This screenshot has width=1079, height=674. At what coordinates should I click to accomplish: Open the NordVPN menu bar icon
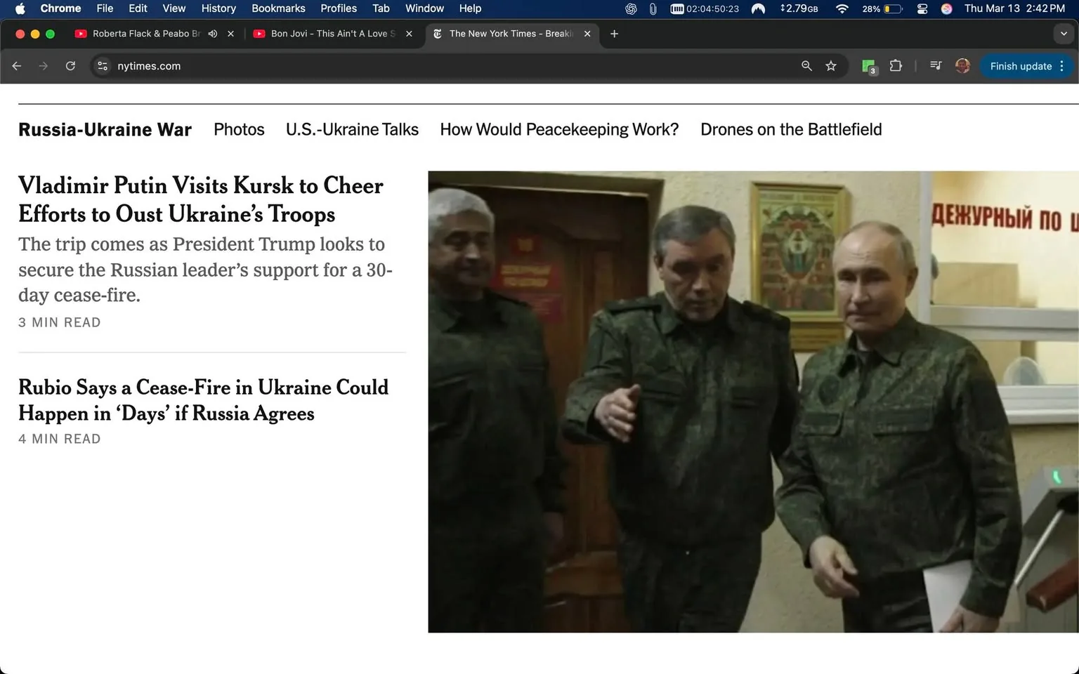757,8
